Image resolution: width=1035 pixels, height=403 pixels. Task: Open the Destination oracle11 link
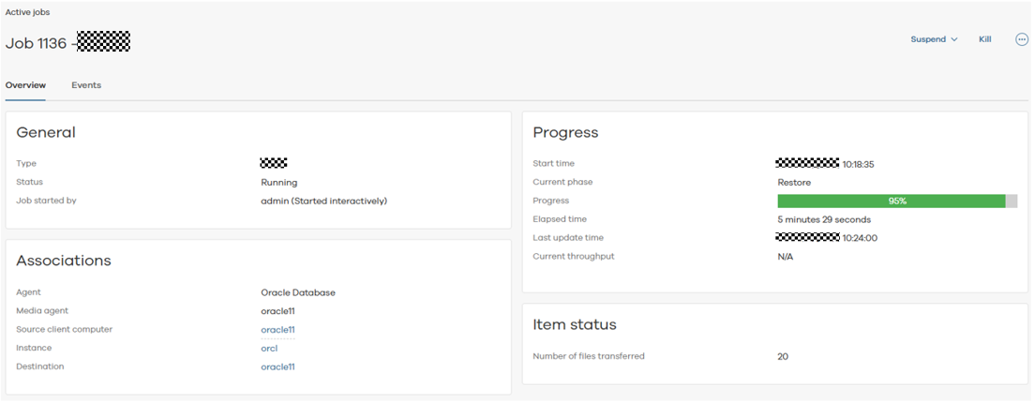277,367
